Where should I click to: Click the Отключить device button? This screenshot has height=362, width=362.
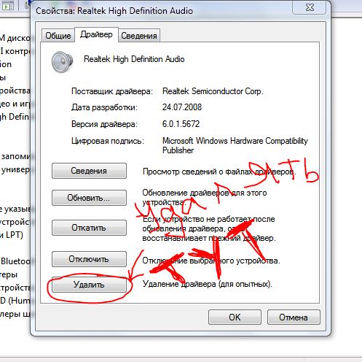point(89,259)
